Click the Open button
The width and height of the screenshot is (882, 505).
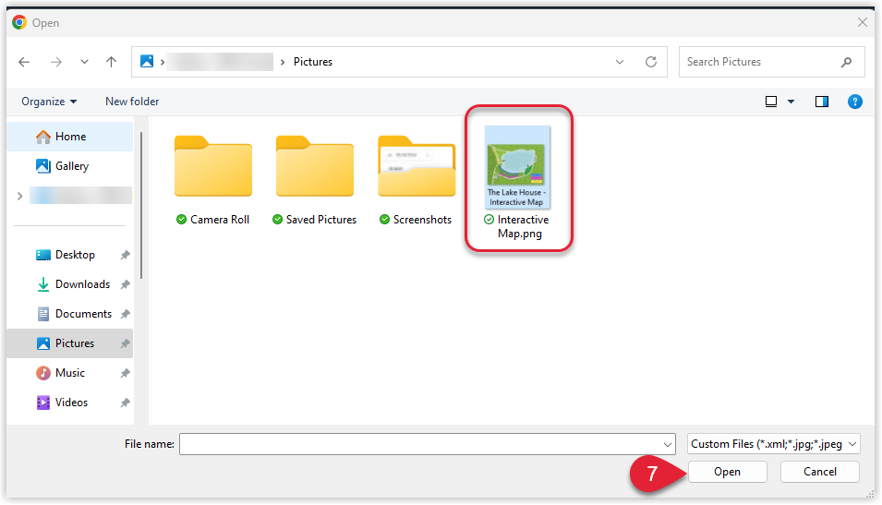pyautogui.click(x=728, y=472)
